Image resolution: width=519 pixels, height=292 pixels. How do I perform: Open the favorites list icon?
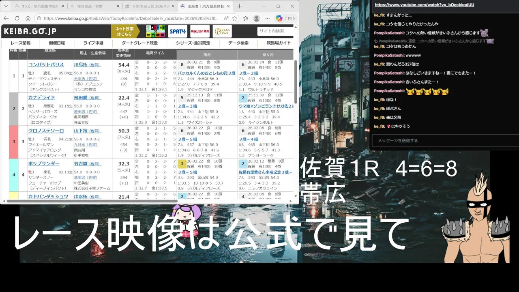click(246, 18)
